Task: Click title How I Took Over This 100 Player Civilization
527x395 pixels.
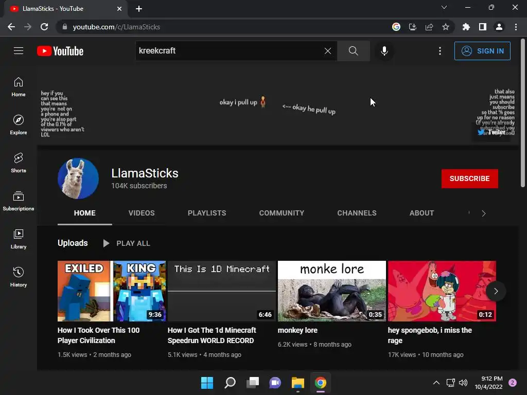Action: 98,335
